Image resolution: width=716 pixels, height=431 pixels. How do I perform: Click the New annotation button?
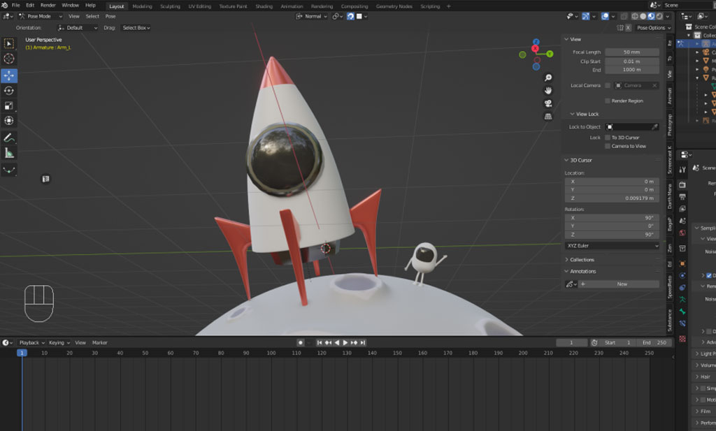[x=622, y=284]
